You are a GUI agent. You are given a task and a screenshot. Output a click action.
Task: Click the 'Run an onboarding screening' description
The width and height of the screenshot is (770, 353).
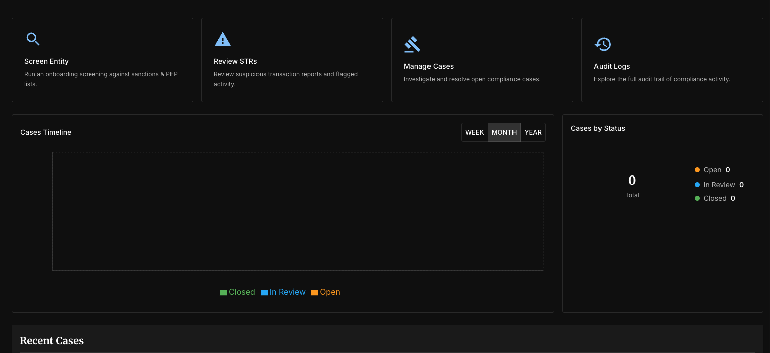(x=101, y=79)
